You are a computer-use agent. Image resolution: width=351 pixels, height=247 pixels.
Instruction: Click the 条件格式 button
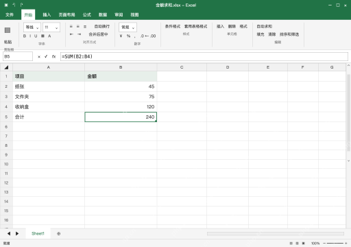173,27
